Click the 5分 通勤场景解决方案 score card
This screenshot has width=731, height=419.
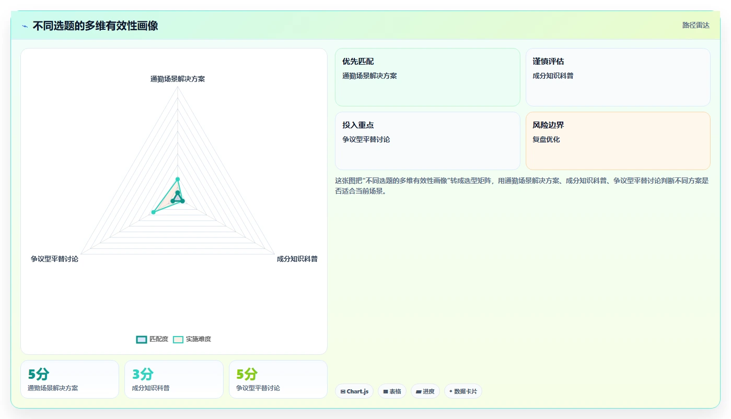tap(69, 379)
